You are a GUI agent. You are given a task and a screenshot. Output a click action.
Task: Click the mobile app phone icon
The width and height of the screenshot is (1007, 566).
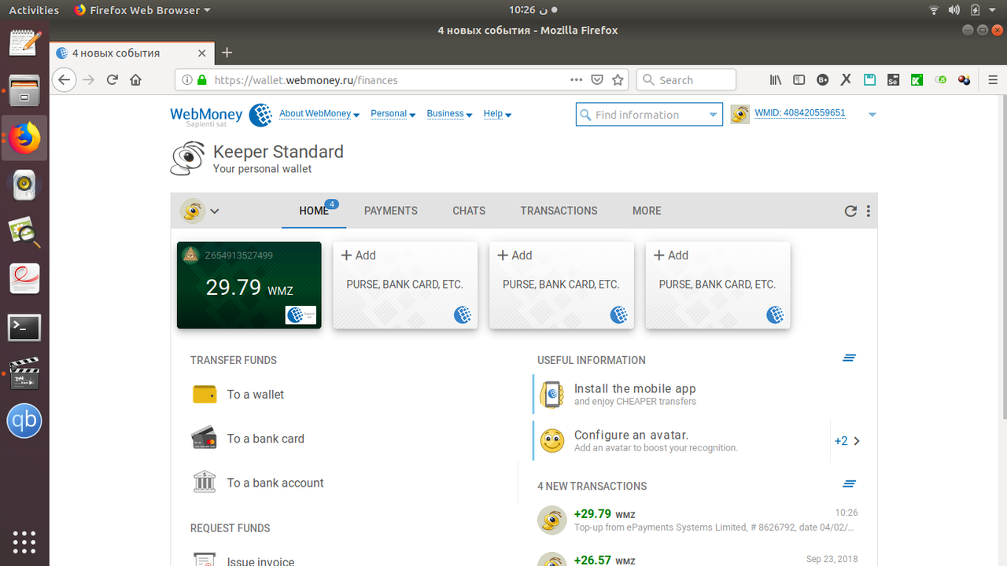tap(552, 395)
